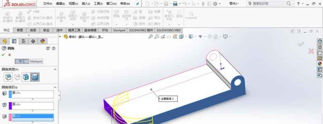Collapse the 圆角类型 section

click(x=55, y=69)
